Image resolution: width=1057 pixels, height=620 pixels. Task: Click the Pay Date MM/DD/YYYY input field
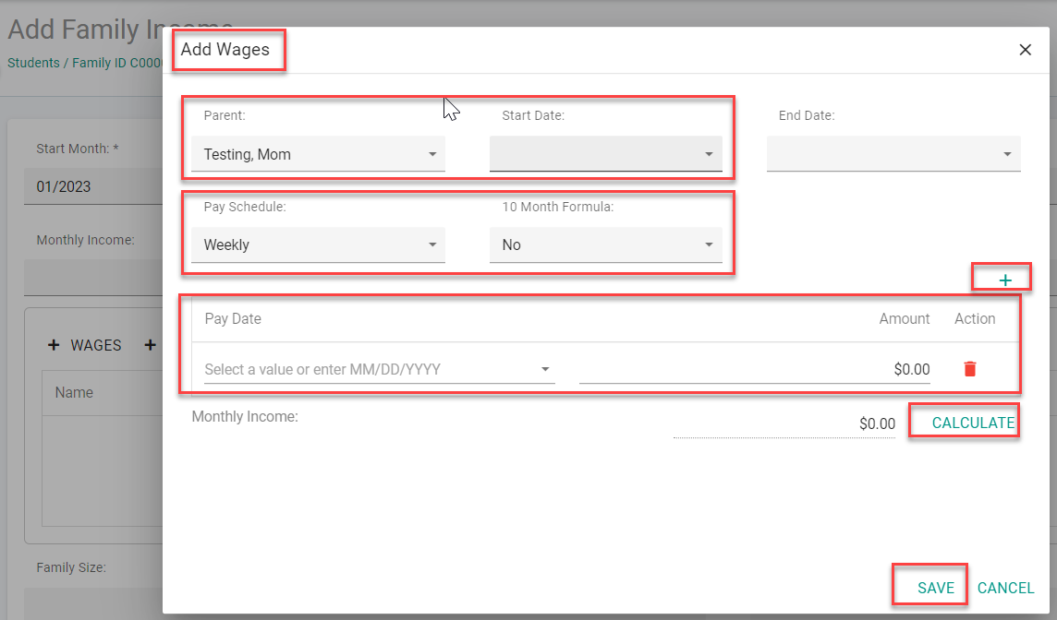(370, 369)
